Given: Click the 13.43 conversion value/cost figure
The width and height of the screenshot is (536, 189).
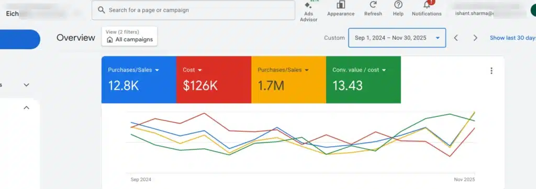Looking at the screenshot, I should click(348, 86).
